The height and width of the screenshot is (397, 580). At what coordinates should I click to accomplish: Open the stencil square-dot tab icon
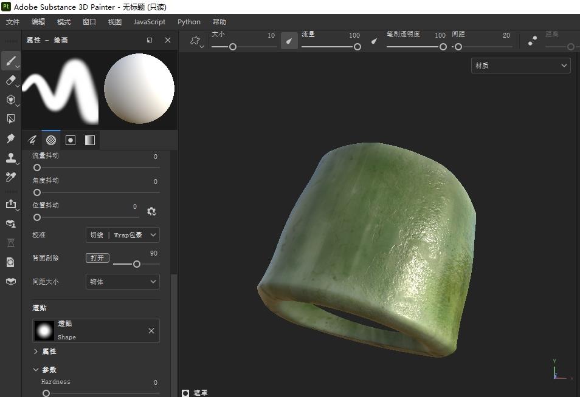[x=71, y=140]
